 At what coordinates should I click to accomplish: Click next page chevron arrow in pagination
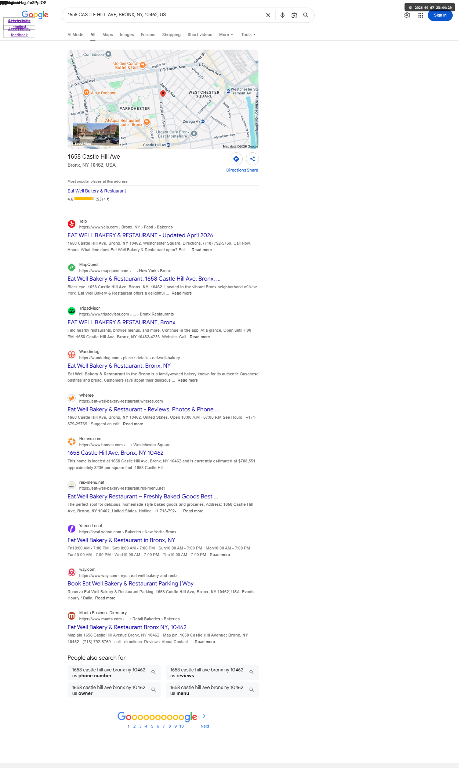tap(204, 716)
